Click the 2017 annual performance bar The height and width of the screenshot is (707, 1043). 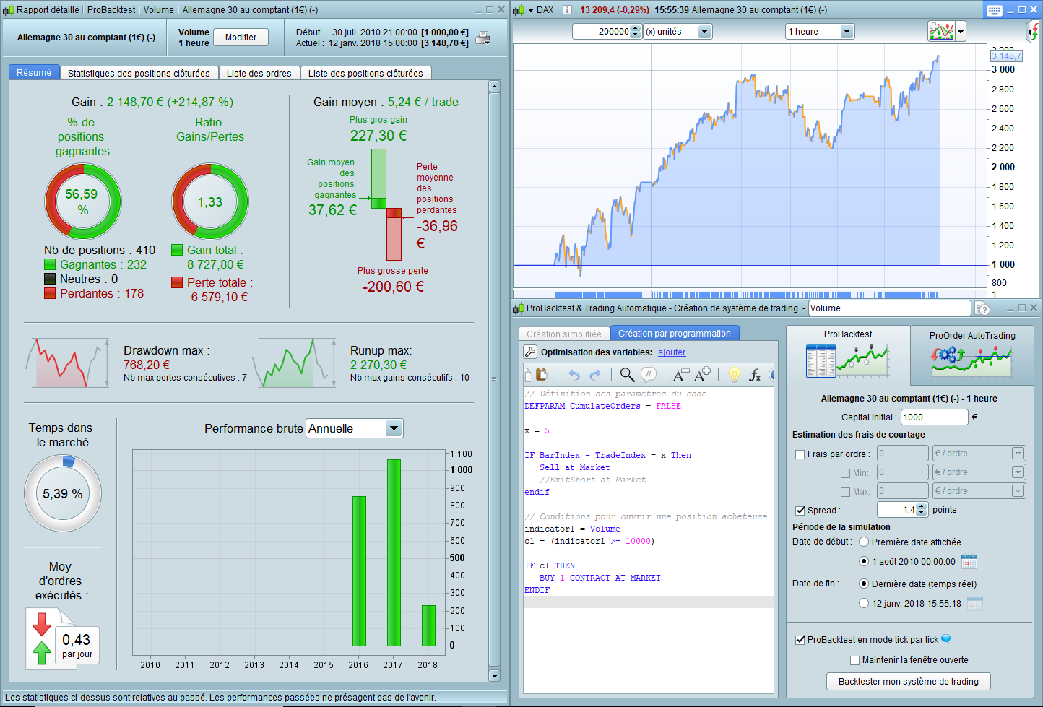pos(394,552)
